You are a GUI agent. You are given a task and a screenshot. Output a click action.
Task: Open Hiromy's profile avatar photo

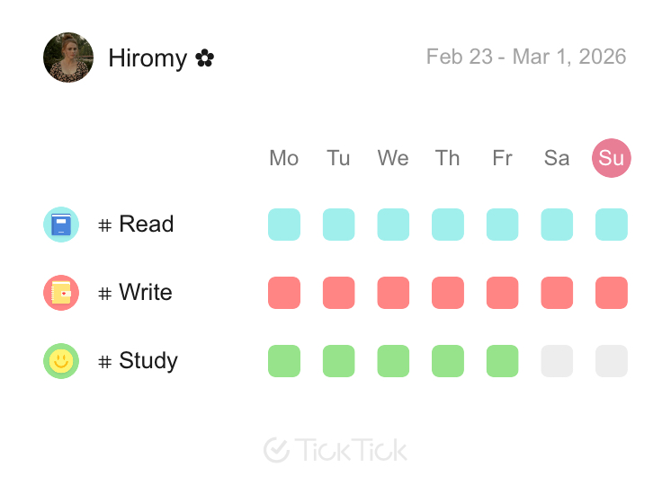[68, 57]
